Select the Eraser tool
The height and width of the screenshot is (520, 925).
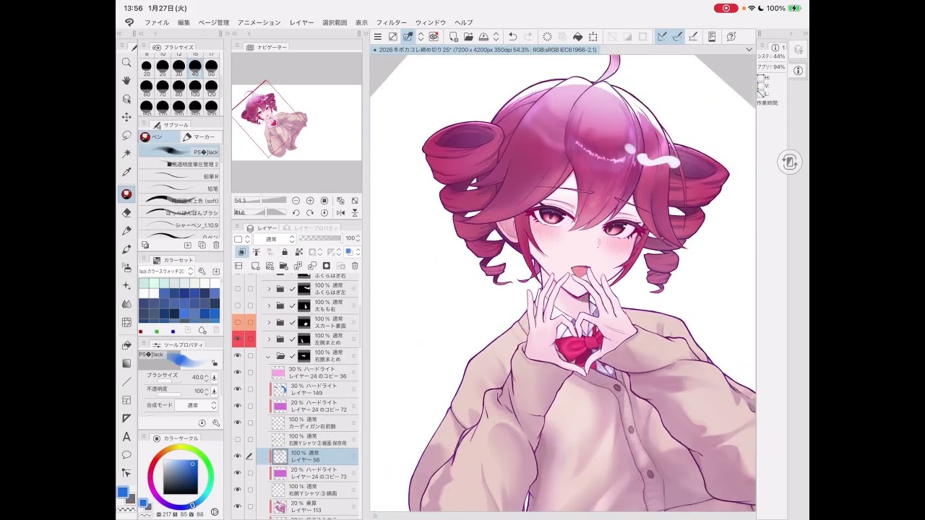click(127, 212)
